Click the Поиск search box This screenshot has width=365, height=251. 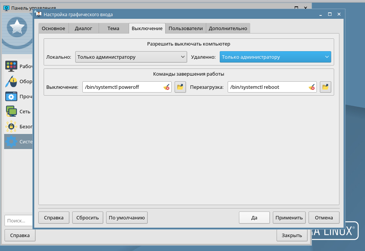tap(19, 221)
